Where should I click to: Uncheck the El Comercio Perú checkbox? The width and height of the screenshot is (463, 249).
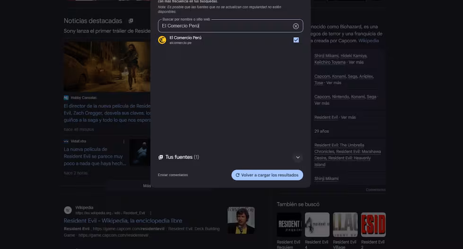[x=296, y=40]
